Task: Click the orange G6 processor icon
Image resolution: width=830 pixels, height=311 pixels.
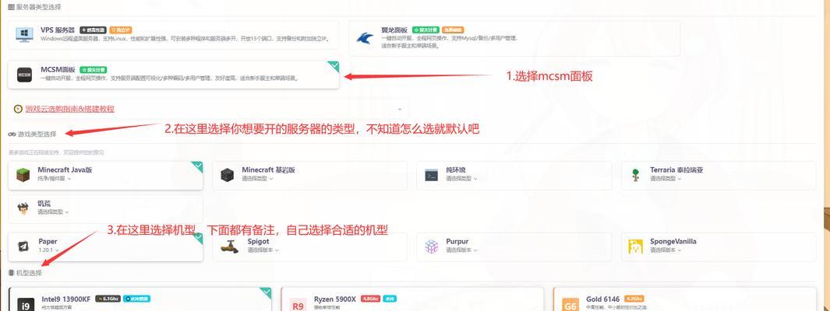Action: (570, 306)
